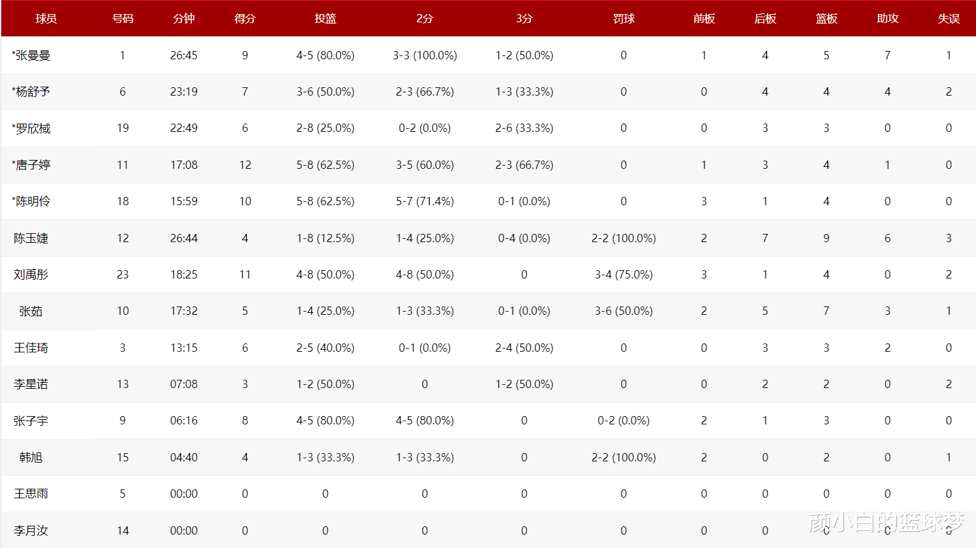Select player 唐子婷 in the table
The image size is (976, 548).
(x=32, y=165)
